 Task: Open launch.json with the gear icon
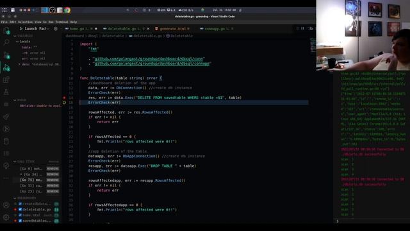point(56,28)
